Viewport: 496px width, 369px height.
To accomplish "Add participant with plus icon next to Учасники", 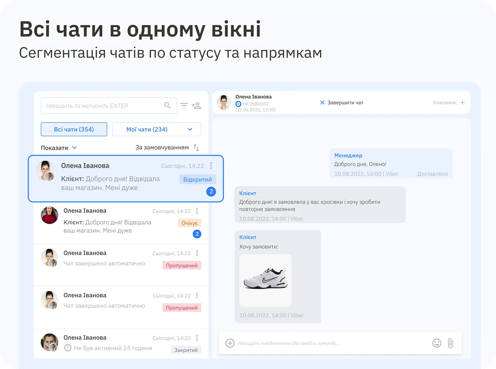I will point(463,102).
